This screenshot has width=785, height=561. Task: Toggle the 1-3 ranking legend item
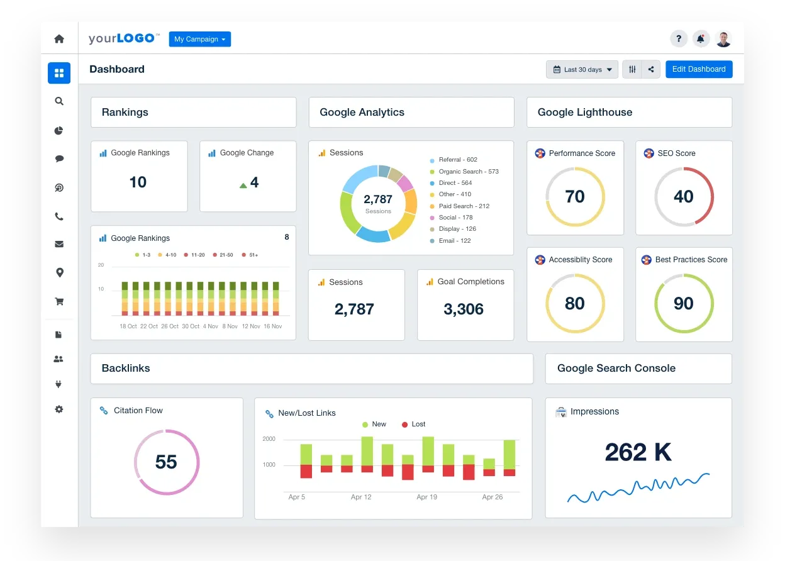(143, 255)
